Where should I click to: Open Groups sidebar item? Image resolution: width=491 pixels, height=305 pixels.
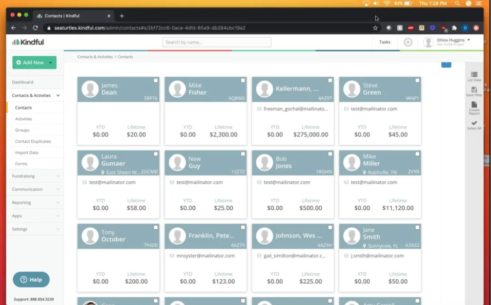22,130
